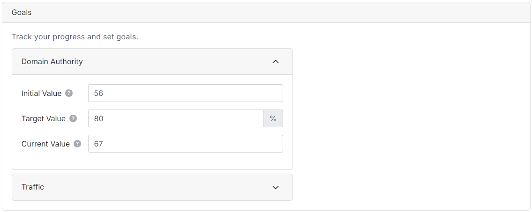The width and height of the screenshot is (532, 212).
Task: Click the Current Value text label
Action: point(45,144)
